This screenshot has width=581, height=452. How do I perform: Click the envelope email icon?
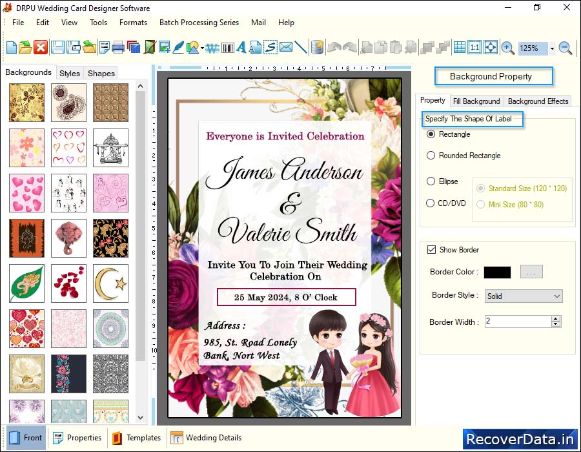286,47
